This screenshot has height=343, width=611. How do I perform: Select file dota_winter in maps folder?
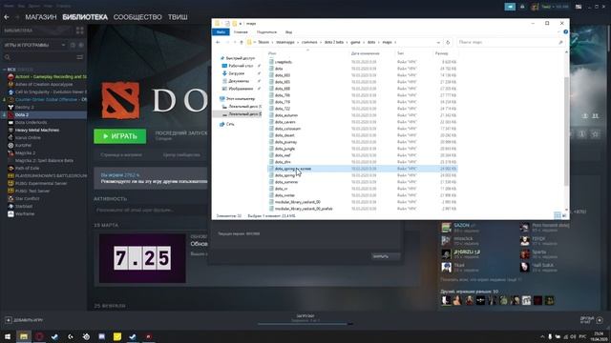point(284,195)
